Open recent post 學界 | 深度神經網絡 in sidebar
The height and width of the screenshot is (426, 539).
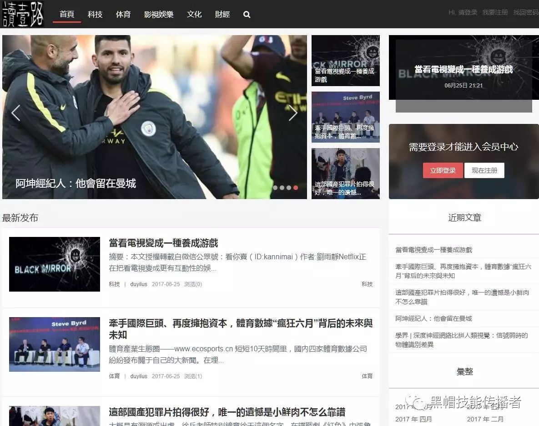pyautogui.click(x=462, y=340)
